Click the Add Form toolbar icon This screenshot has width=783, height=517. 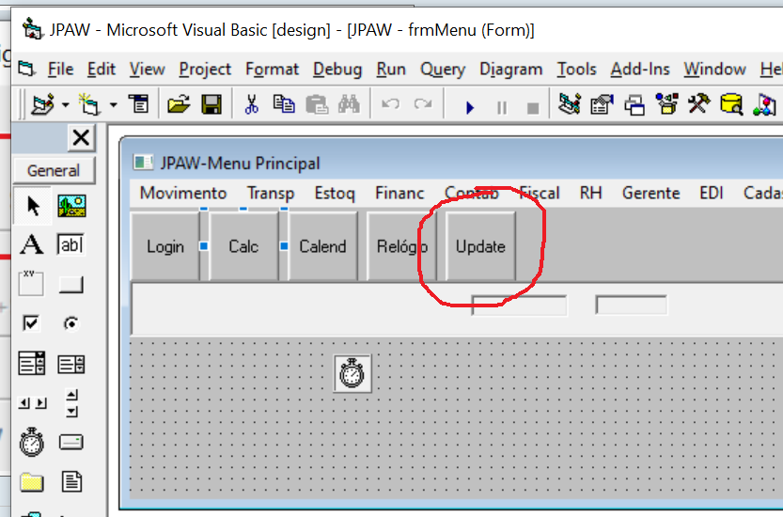point(90,105)
